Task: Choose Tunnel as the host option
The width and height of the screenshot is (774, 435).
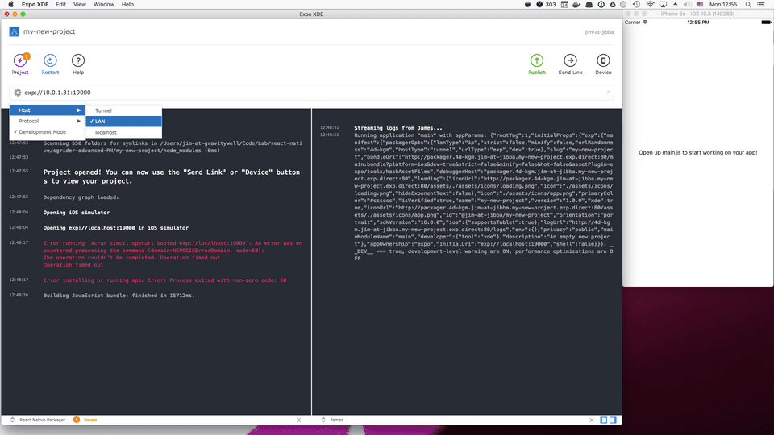Action: pyautogui.click(x=103, y=110)
